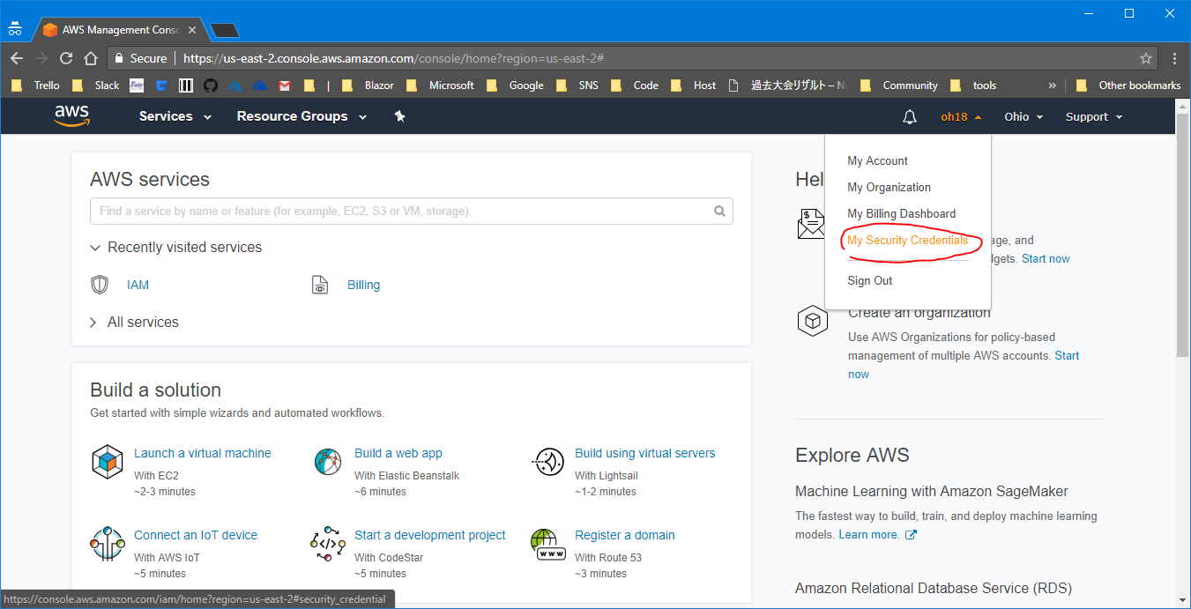Click the Billing document icon
The width and height of the screenshot is (1191, 609).
coord(320,285)
